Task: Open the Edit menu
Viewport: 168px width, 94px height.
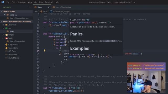Action: click(x=13, y=2)
